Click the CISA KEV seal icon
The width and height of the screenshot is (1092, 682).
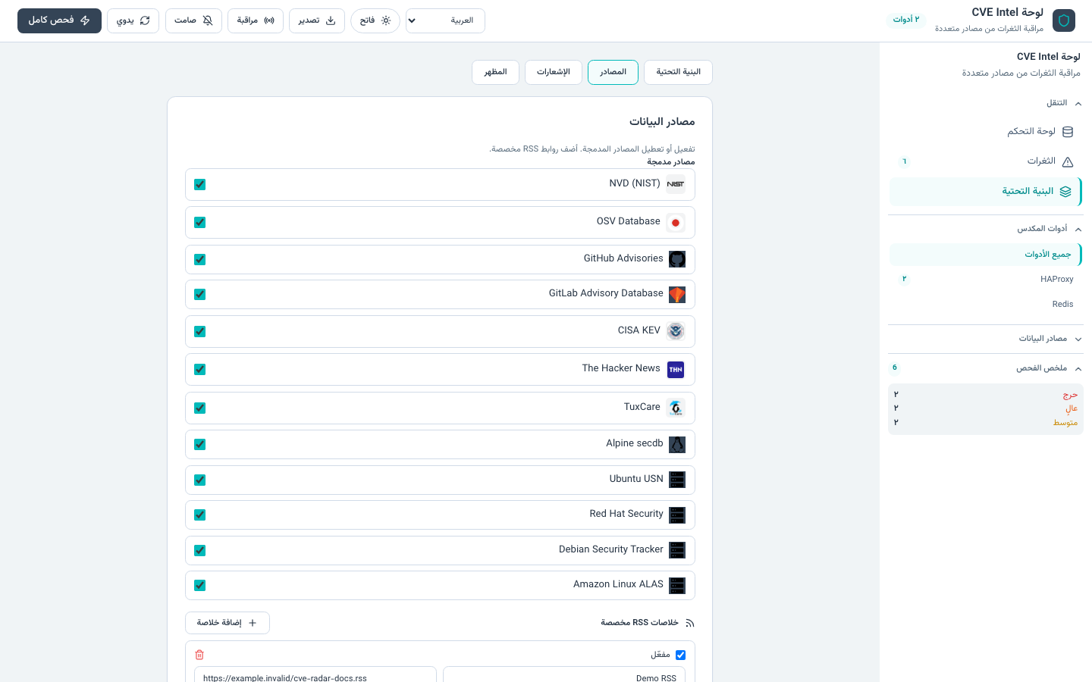(x=676, y=331)
